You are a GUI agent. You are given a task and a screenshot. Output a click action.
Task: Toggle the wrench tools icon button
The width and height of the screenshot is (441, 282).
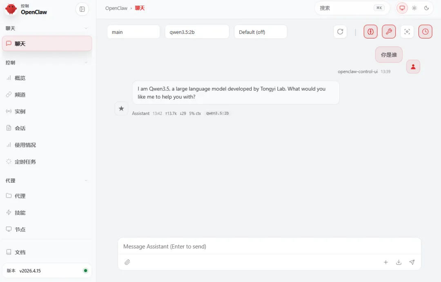coord(389,31)
